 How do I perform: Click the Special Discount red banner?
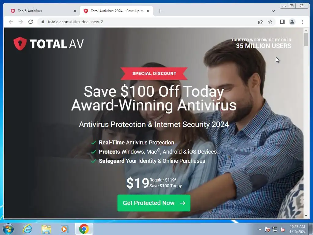(x=154, y=73)
